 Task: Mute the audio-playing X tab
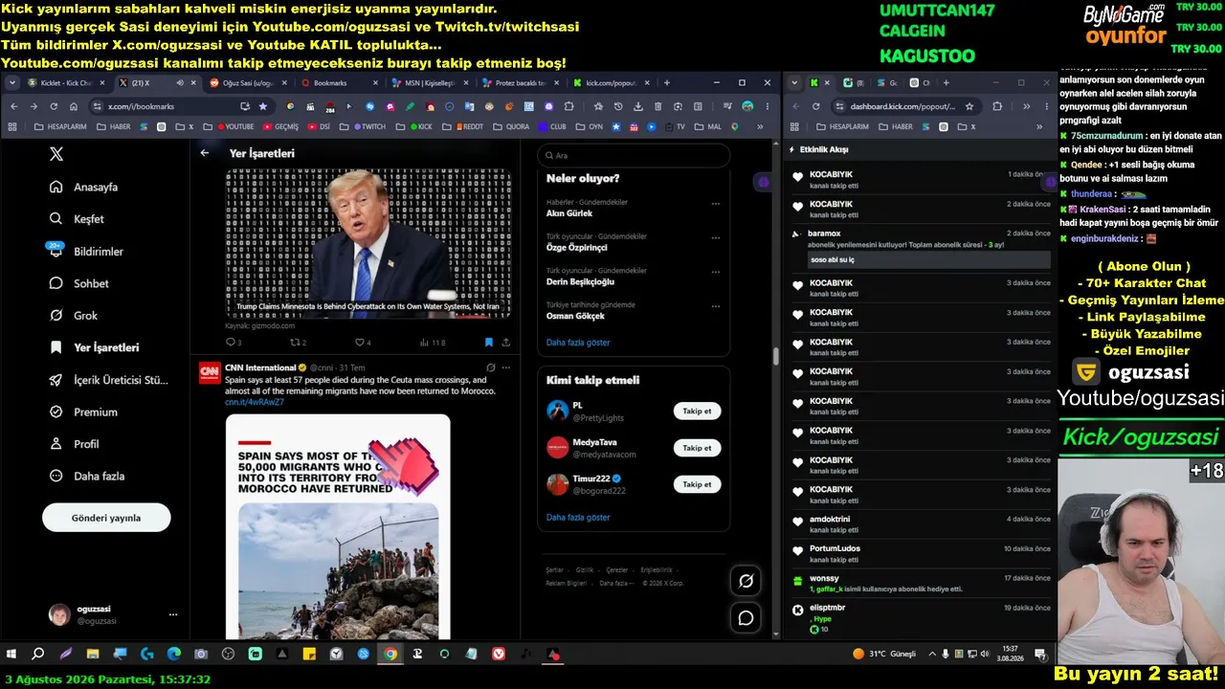[x=180, y=83]
